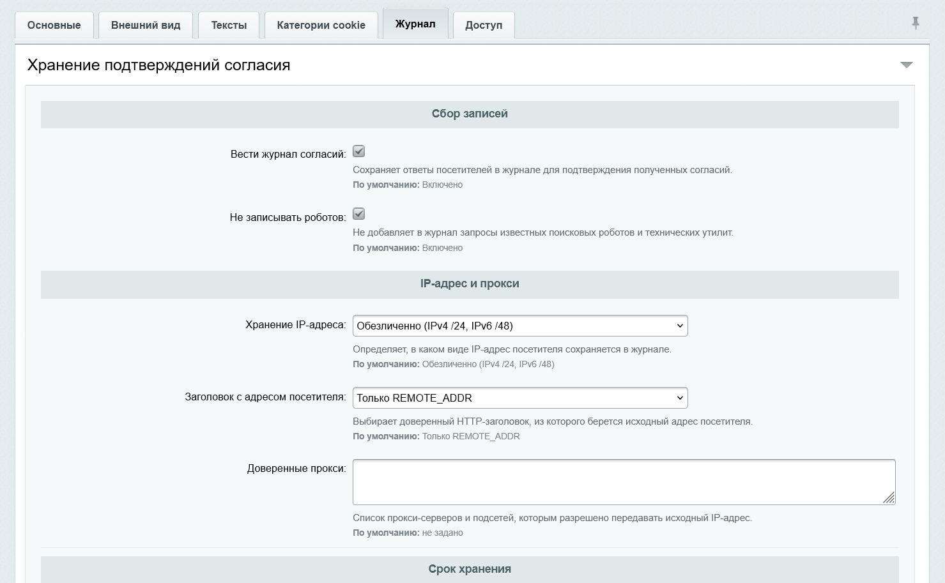Click the hint Сохраняет ответы посетителей
The height and width of the screenshot is (583, 945).
coord(542,170)
